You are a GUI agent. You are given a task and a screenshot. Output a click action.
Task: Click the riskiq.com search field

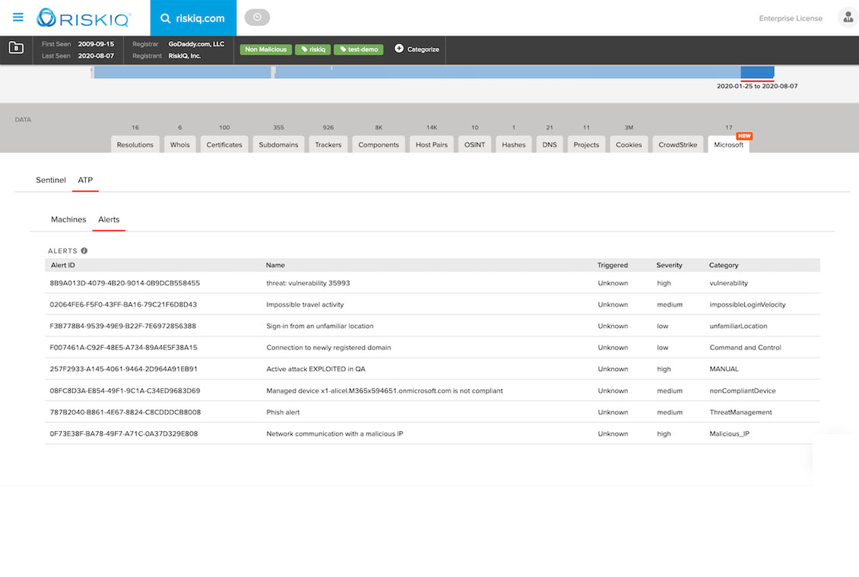(193, 18)
